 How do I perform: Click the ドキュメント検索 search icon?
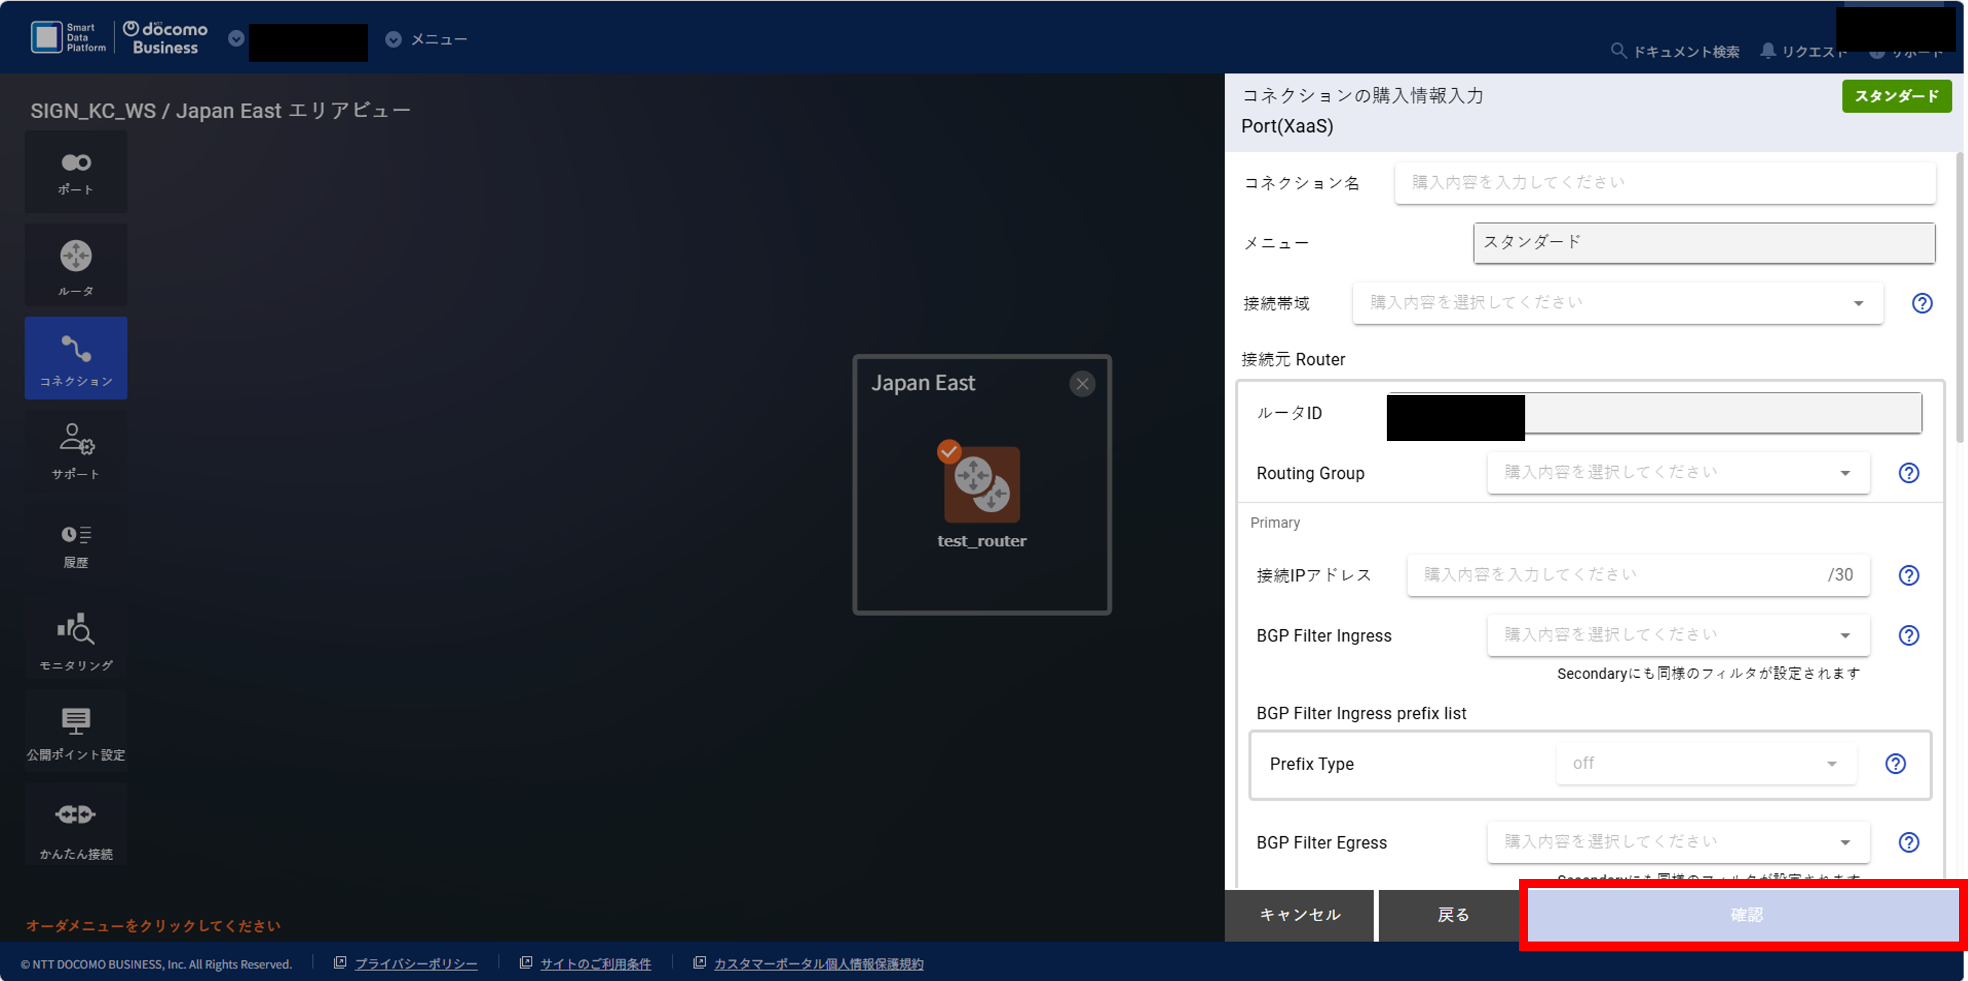(x=1618, y=51)
